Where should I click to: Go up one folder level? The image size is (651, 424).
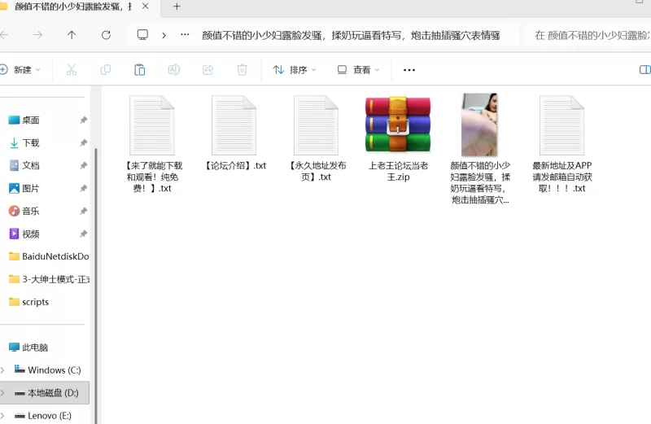(72, 35)
